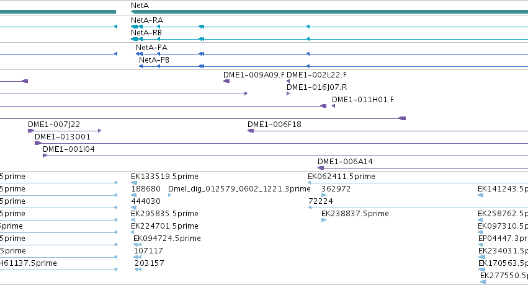Click the DME1-013O01 start arrow glyph
Image resolution: width=528 pixels, height=285 pixels.
(38, 143)
